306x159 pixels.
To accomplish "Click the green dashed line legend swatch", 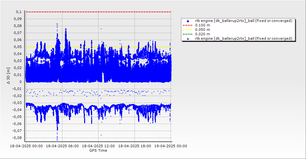I will coord(188,34).
